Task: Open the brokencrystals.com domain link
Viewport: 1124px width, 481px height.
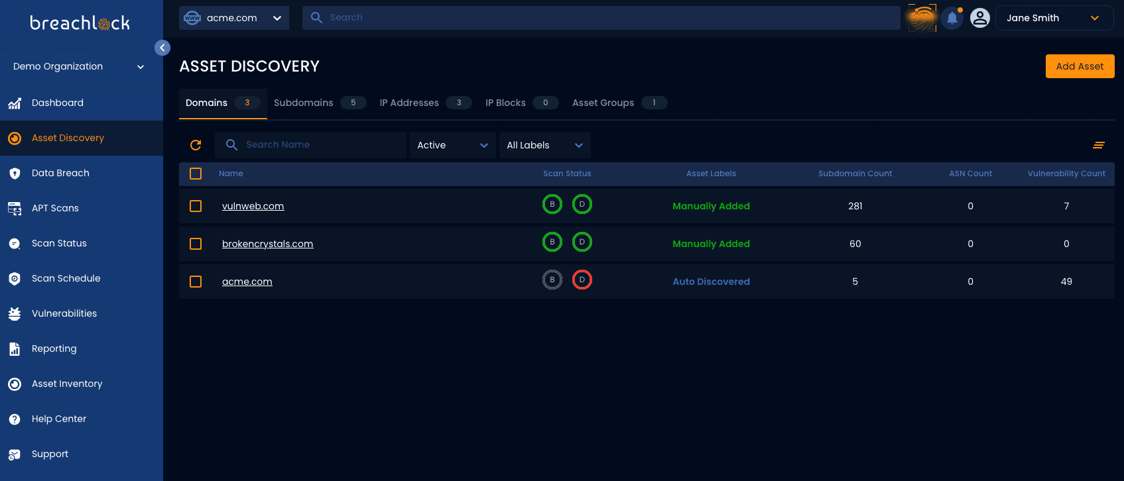Action: coord(268,244)
